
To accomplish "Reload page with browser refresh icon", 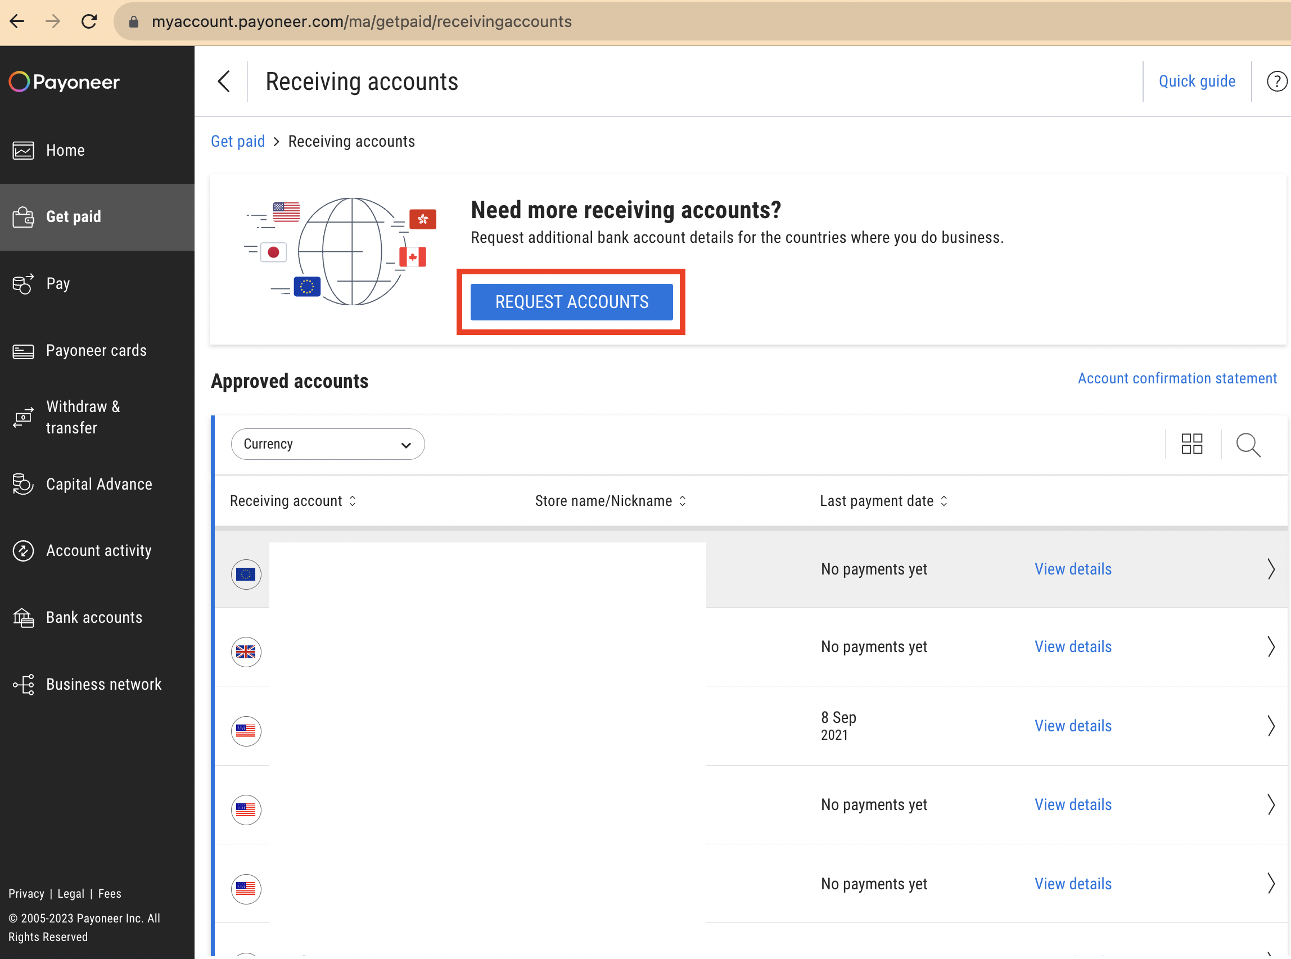I will click(x=89, y=21).
